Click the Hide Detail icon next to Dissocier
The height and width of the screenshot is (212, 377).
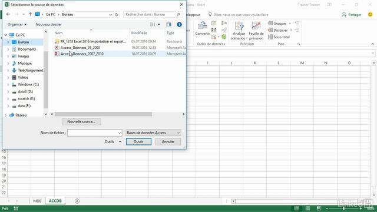296,30
